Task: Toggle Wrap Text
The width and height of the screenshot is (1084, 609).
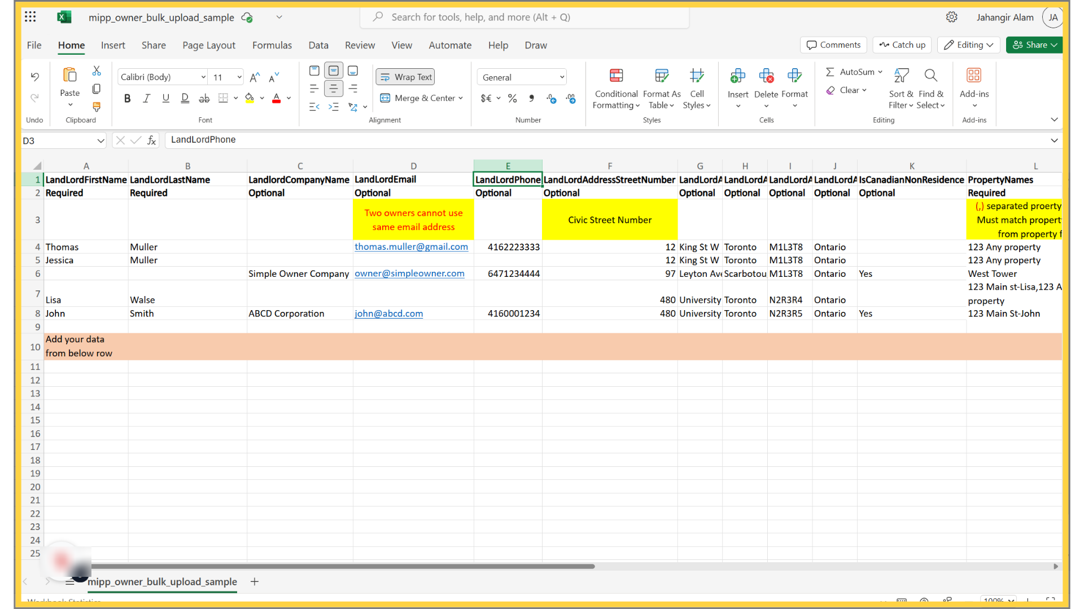Action: click(405, 77)
